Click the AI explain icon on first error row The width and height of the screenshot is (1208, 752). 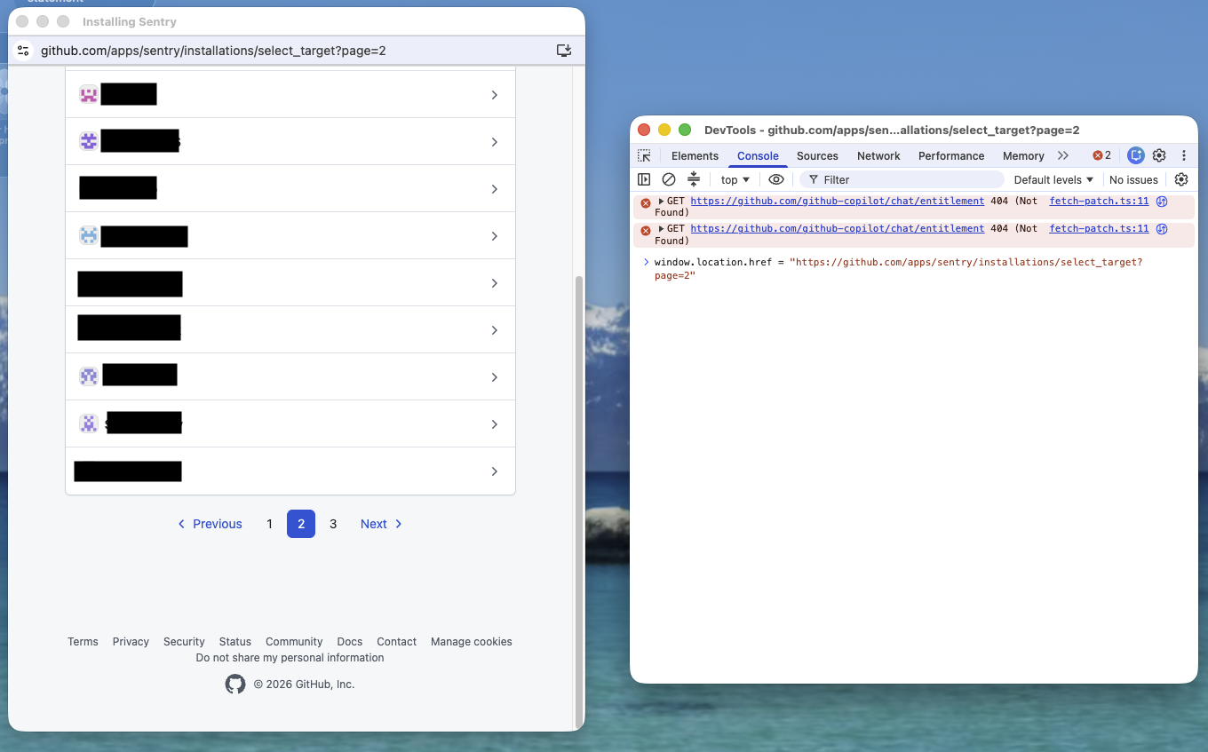tap(1162, 202)
